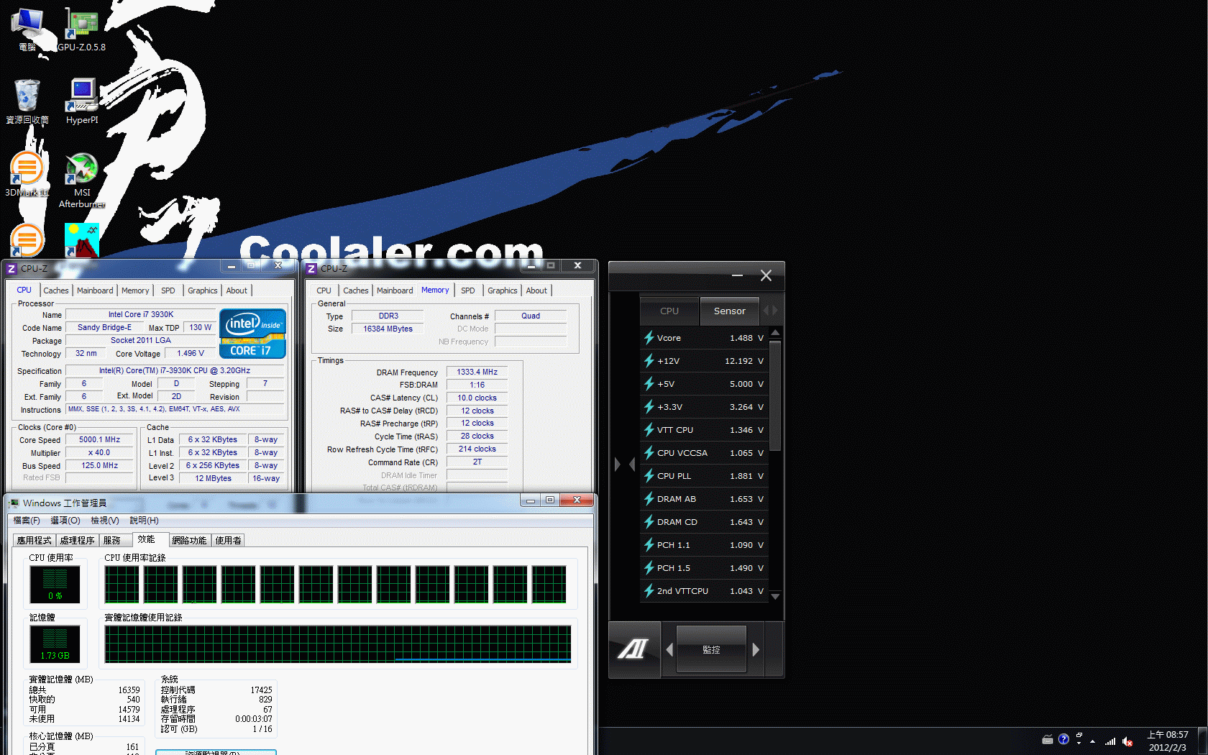Image resolution: width=1208 pixels, height=755 pixels.
Task: Click the +12V lightning bolt icon
Action: [649, 361]
